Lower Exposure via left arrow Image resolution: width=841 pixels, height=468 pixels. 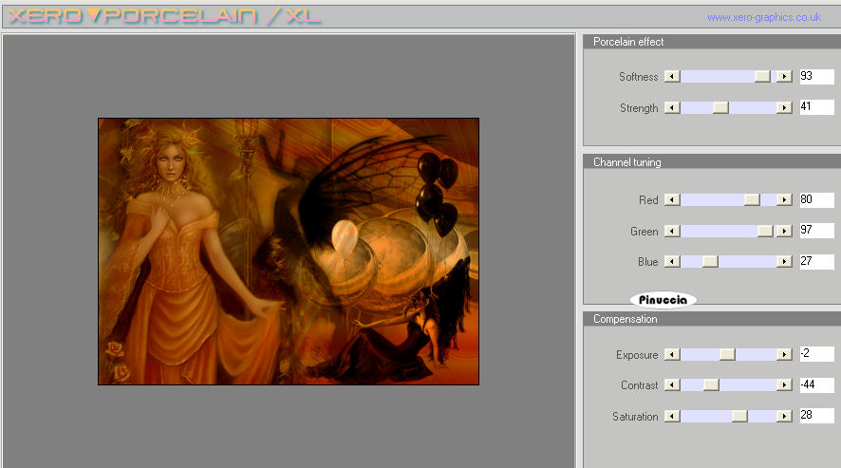672,354
